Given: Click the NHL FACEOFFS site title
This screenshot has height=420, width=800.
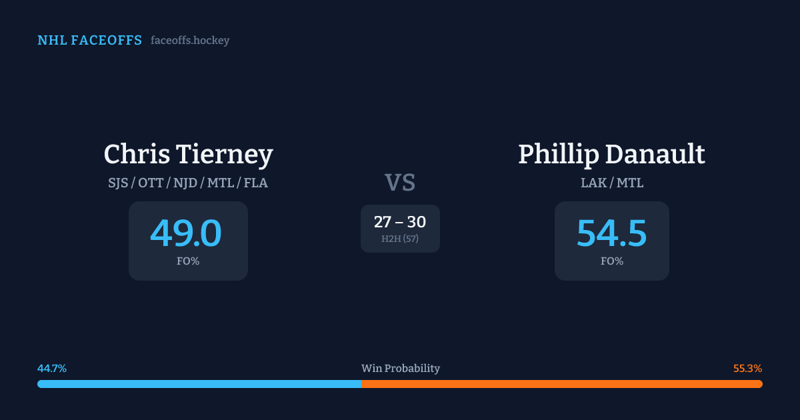Looking at the screenshot, I should 89,41.
